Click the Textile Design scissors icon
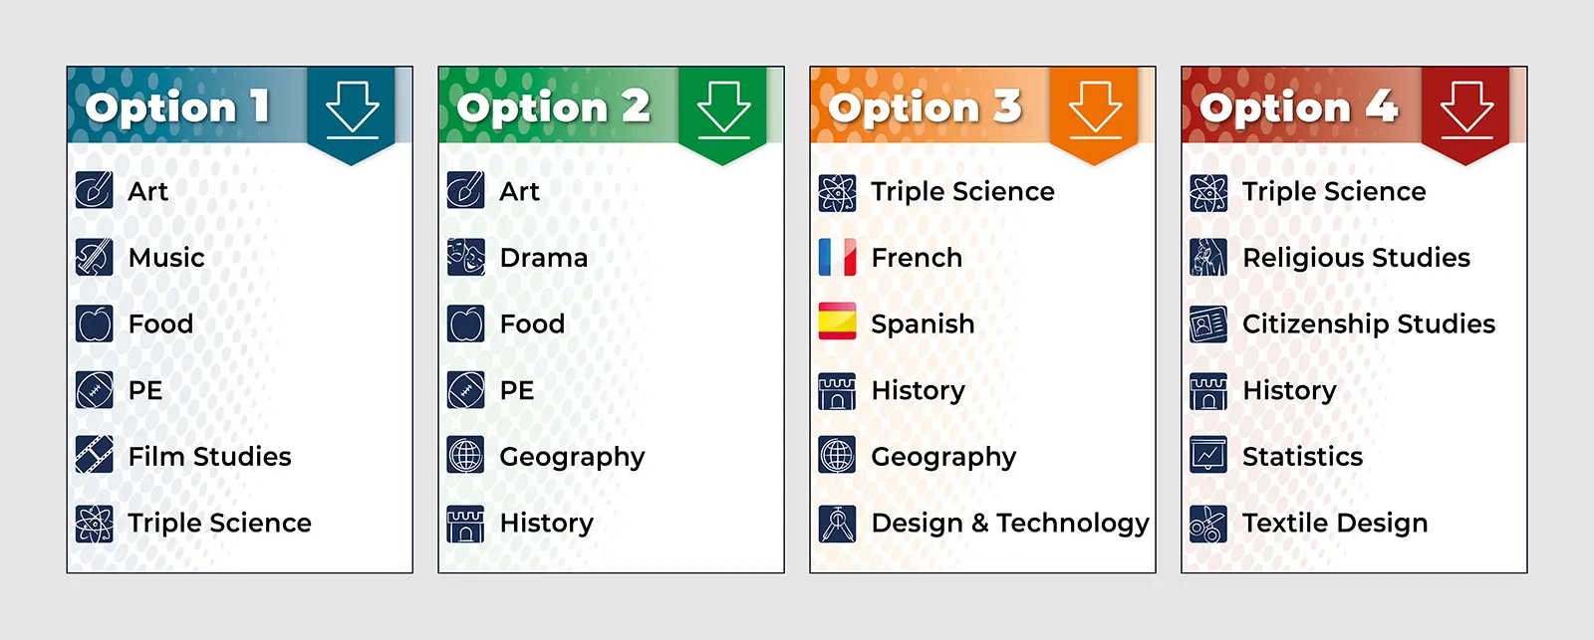Viewport: 1594px width, 640px height. [x=1208, y=524]
